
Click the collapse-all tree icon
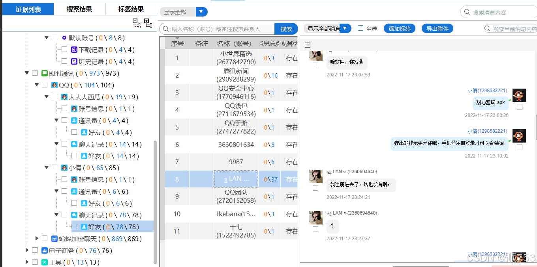(x=137, y=23)
